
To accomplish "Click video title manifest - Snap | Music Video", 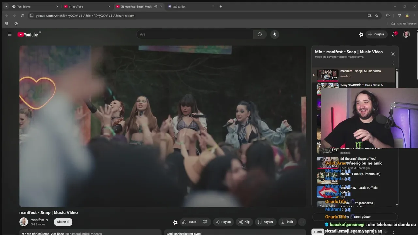I will pyautogui.click(x=49, y=212).
